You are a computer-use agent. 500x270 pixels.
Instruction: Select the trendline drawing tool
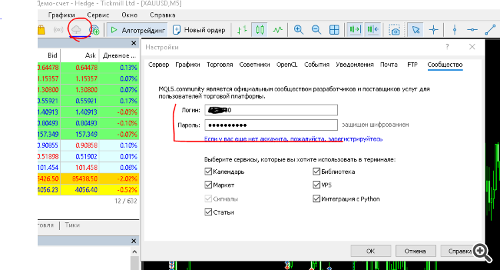pyautogui.click(x=490, y=30)
